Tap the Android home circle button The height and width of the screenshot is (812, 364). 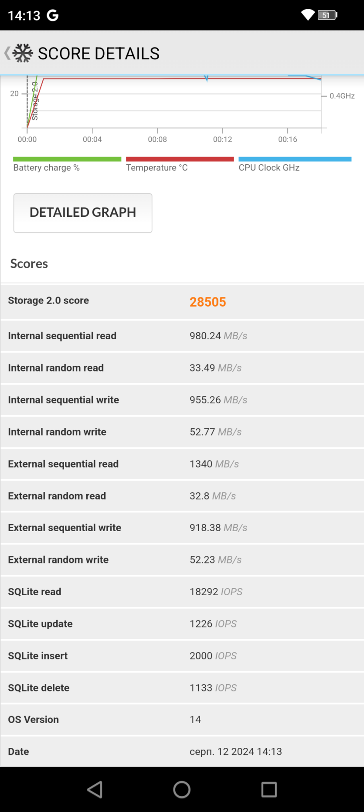(182, 789)
